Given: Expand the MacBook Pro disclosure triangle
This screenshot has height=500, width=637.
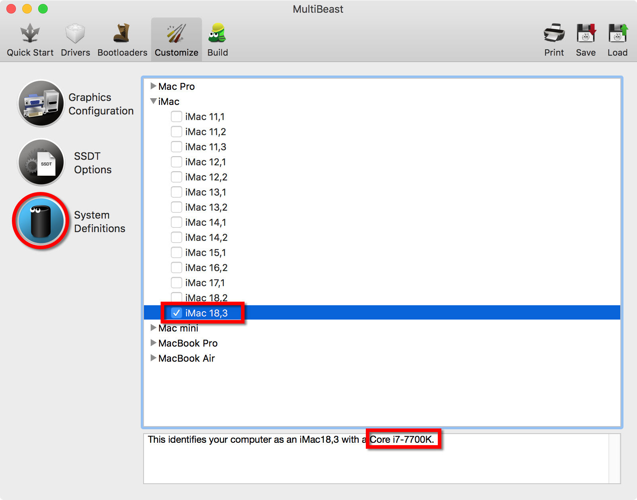Looking at the screenshot, I should [153, 343].
